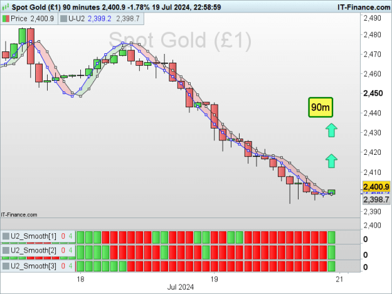
Task: Click the 19 date label on time axis
Action: point(214,279)
